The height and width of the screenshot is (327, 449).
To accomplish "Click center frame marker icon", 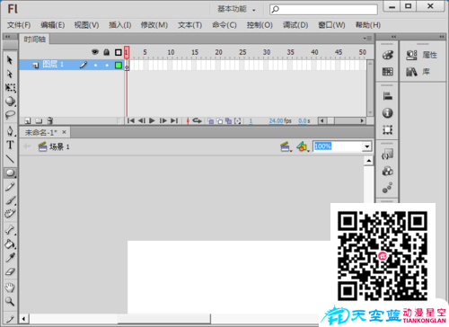I will coord(188,120).
